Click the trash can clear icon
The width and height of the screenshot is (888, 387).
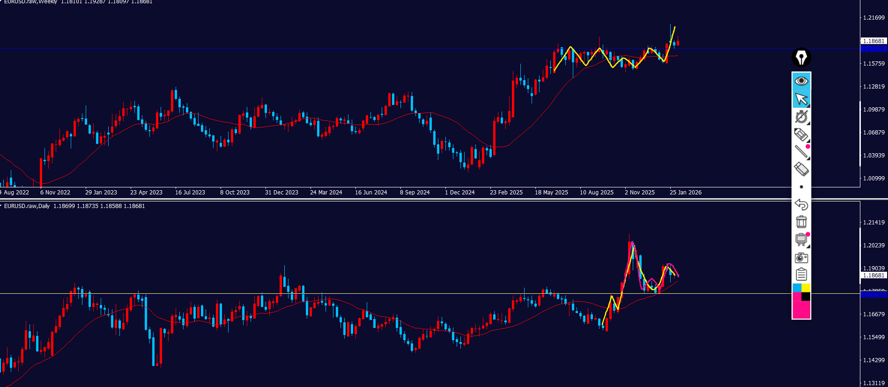(x=801, y=222)
